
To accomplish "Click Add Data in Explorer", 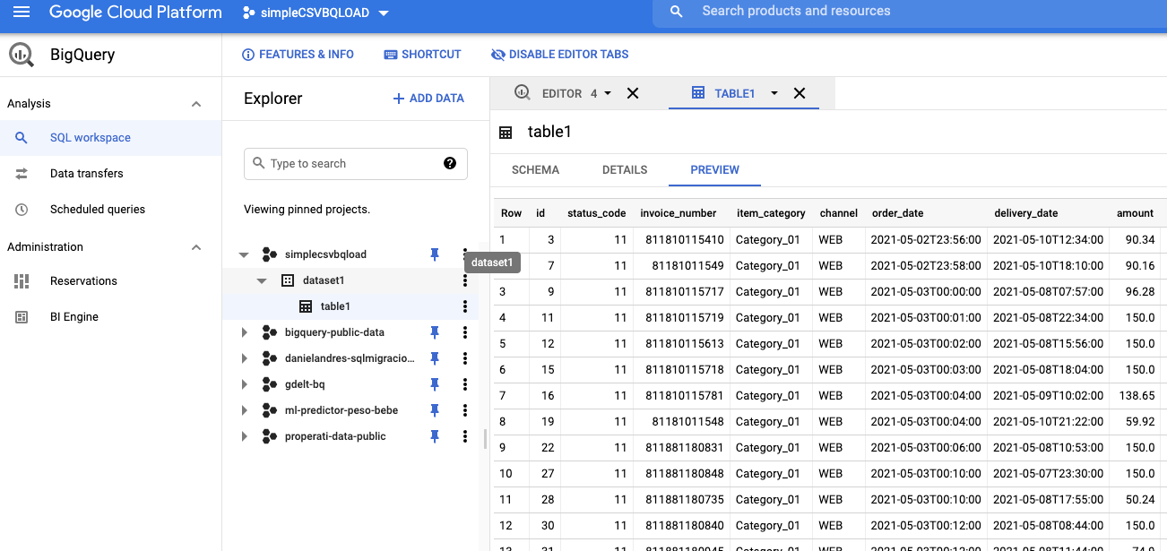I will click(x=428, y=99).
